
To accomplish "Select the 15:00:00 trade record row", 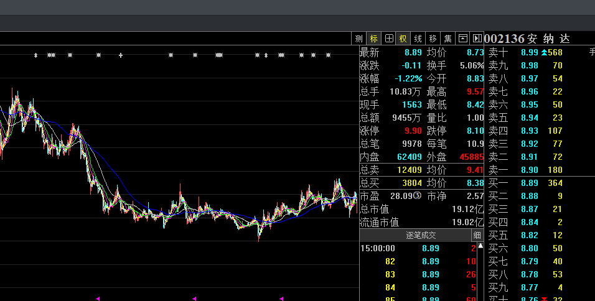I will point(421,248).
